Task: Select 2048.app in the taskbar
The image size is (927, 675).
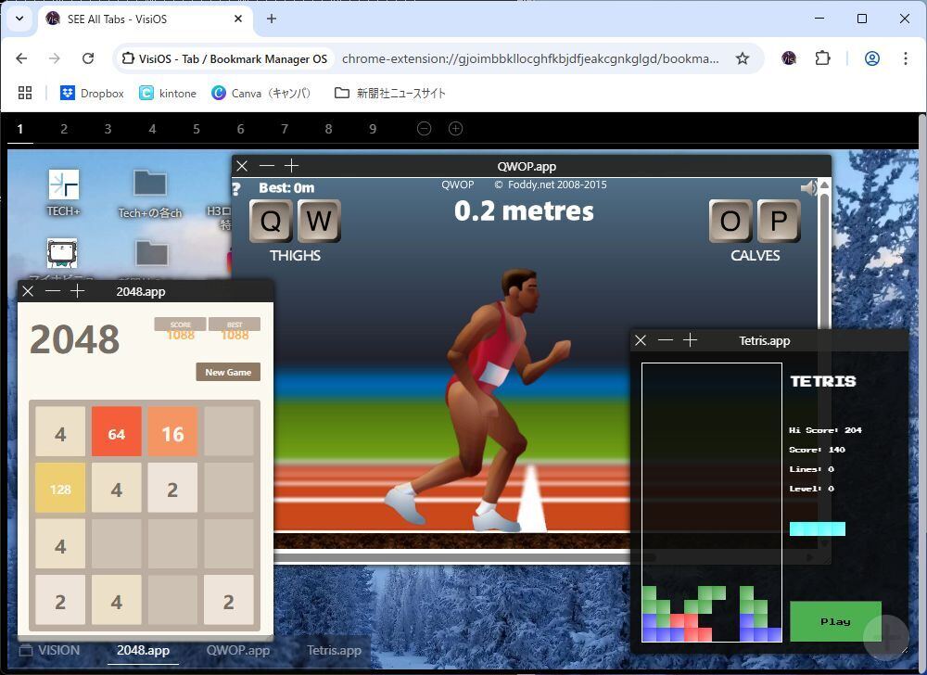Action: (x=143, y=650)
